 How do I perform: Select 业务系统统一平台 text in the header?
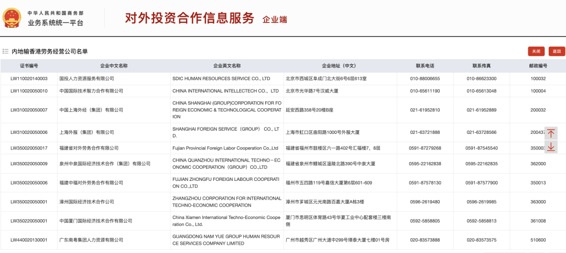pyautogui.click(x=56, y=23)
